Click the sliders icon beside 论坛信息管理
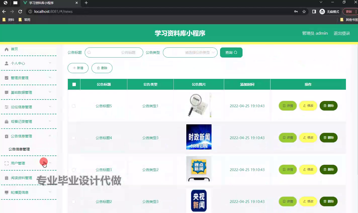This screenshot has height=213, width=358. click(7, 107)
